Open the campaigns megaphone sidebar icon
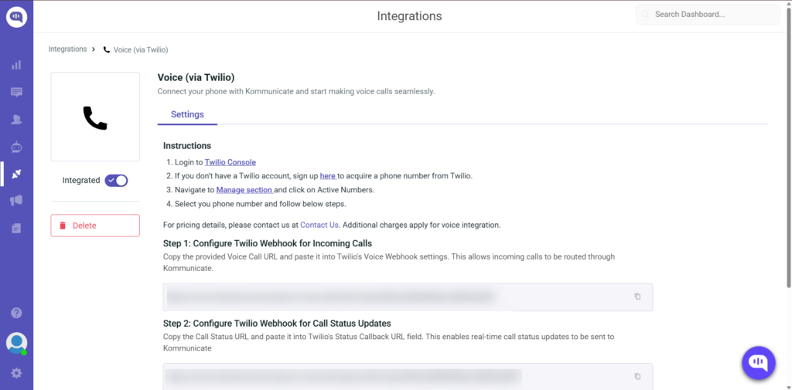The width and height of the screenshot is (792, 390). 17,201
